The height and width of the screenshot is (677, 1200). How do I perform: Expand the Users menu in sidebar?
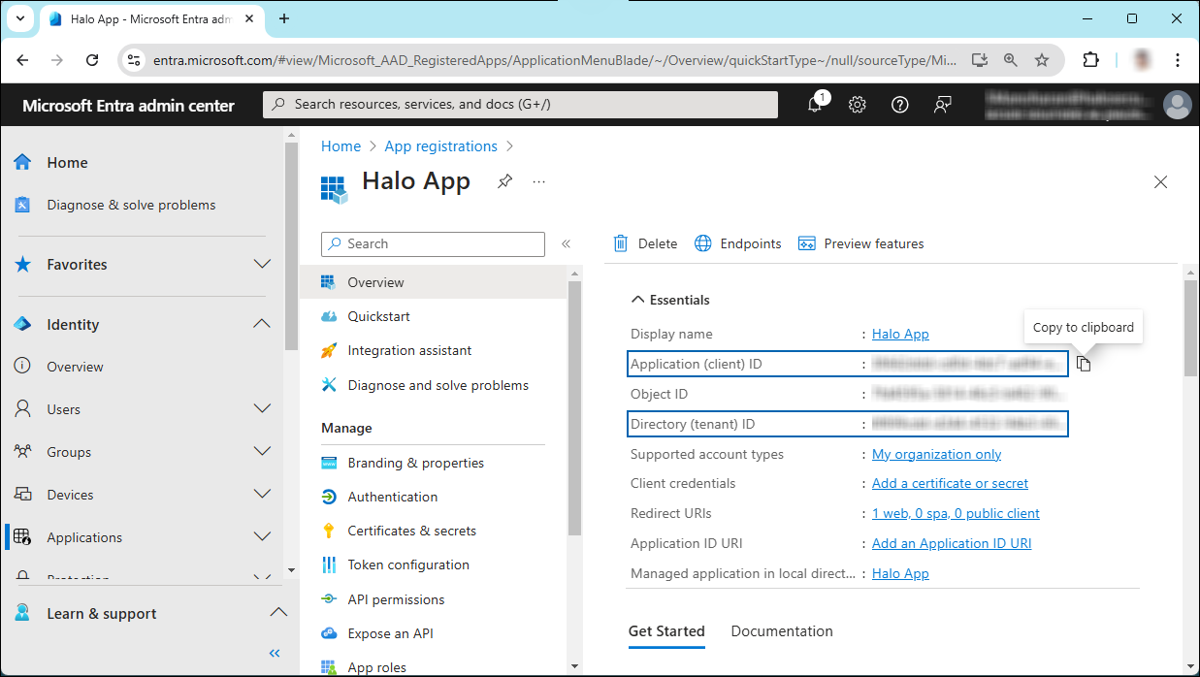click(x=261, y=409)
